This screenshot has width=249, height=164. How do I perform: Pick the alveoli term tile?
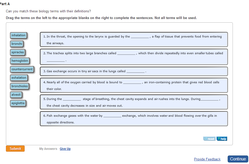coord(16,95)
